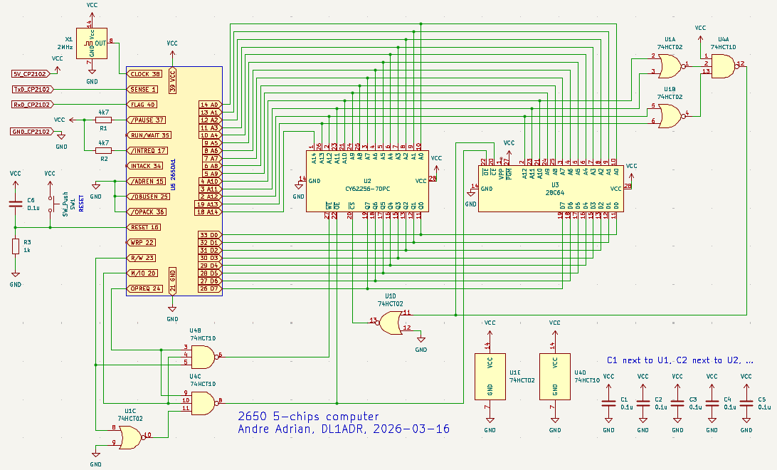Click the U1C NOR gate symbol
Image resolution: width=777 pixels, height=470 pixels.
coord(131,436)
